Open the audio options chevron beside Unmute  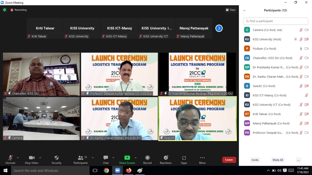[x=18, y=157]
